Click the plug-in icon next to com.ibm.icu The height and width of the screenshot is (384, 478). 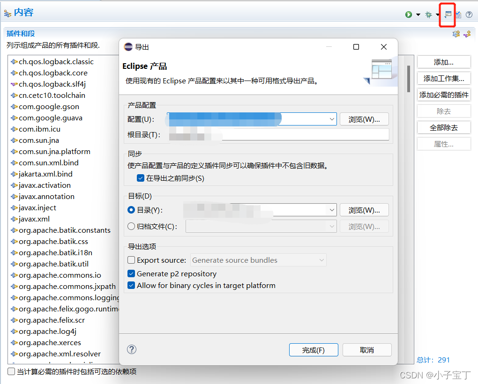(15, 129)
